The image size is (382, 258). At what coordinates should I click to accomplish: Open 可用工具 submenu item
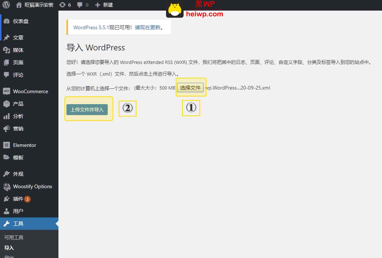tap(14, 237)
